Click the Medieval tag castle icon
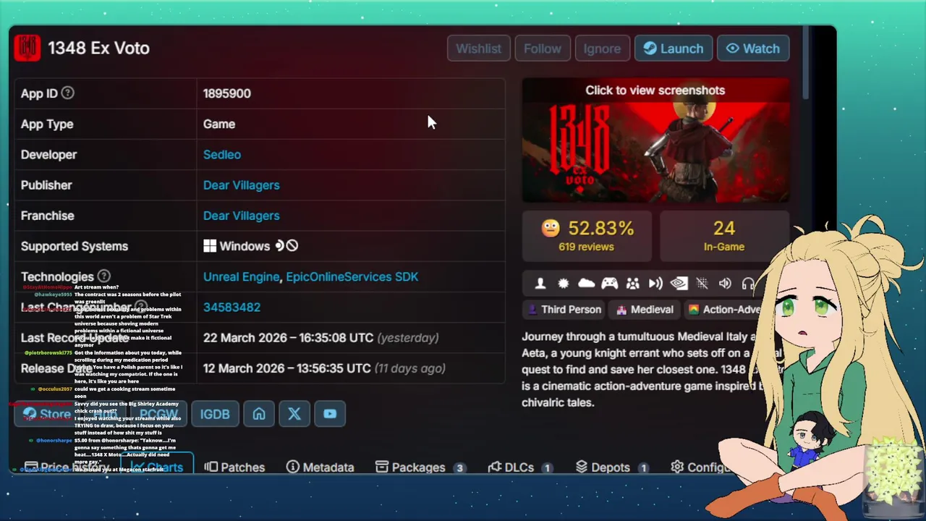Screen dimensions: 926x521 (621, 310)
